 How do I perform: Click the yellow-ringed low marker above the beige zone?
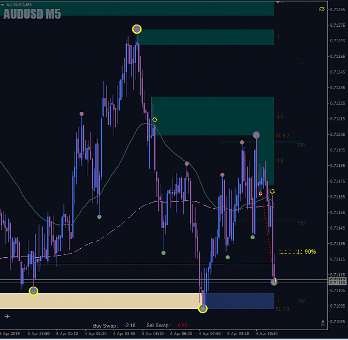pos(33,291)
